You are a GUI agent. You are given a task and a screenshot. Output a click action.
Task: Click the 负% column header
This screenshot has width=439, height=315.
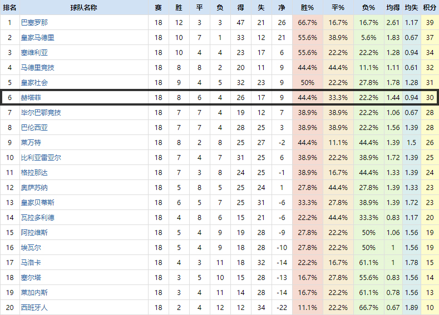(368, 8)
